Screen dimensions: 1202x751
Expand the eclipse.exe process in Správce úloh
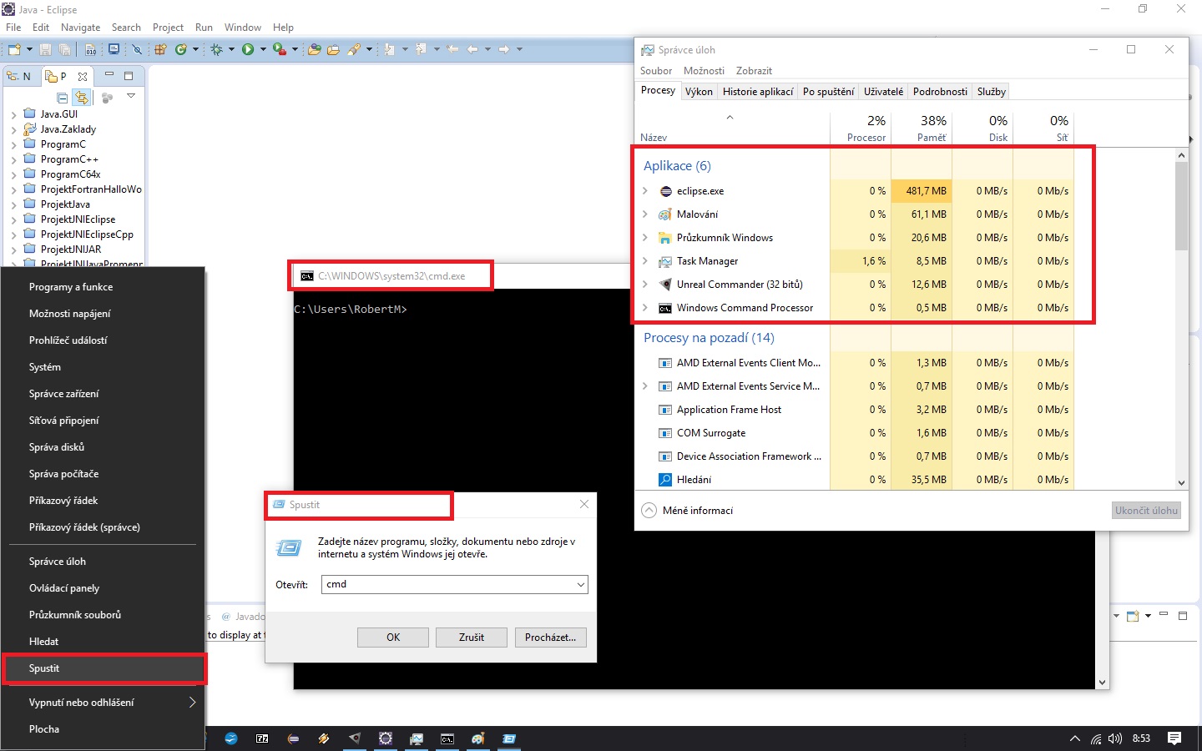644,191
